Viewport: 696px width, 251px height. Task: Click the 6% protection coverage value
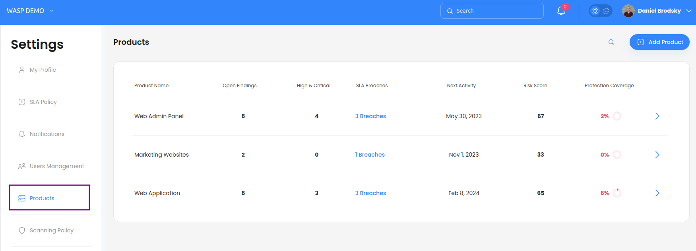tap(605, 193)
